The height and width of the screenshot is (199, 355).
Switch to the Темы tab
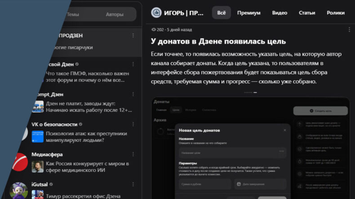(73, 14)
